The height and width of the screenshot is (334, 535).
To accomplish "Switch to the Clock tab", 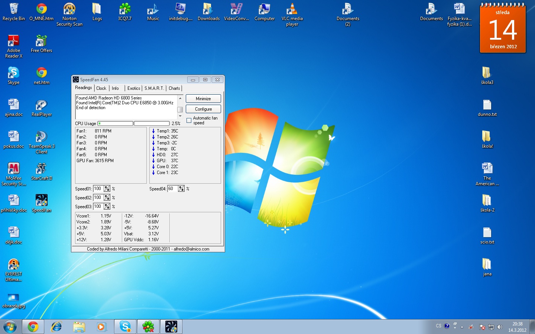I will point(101,88).
